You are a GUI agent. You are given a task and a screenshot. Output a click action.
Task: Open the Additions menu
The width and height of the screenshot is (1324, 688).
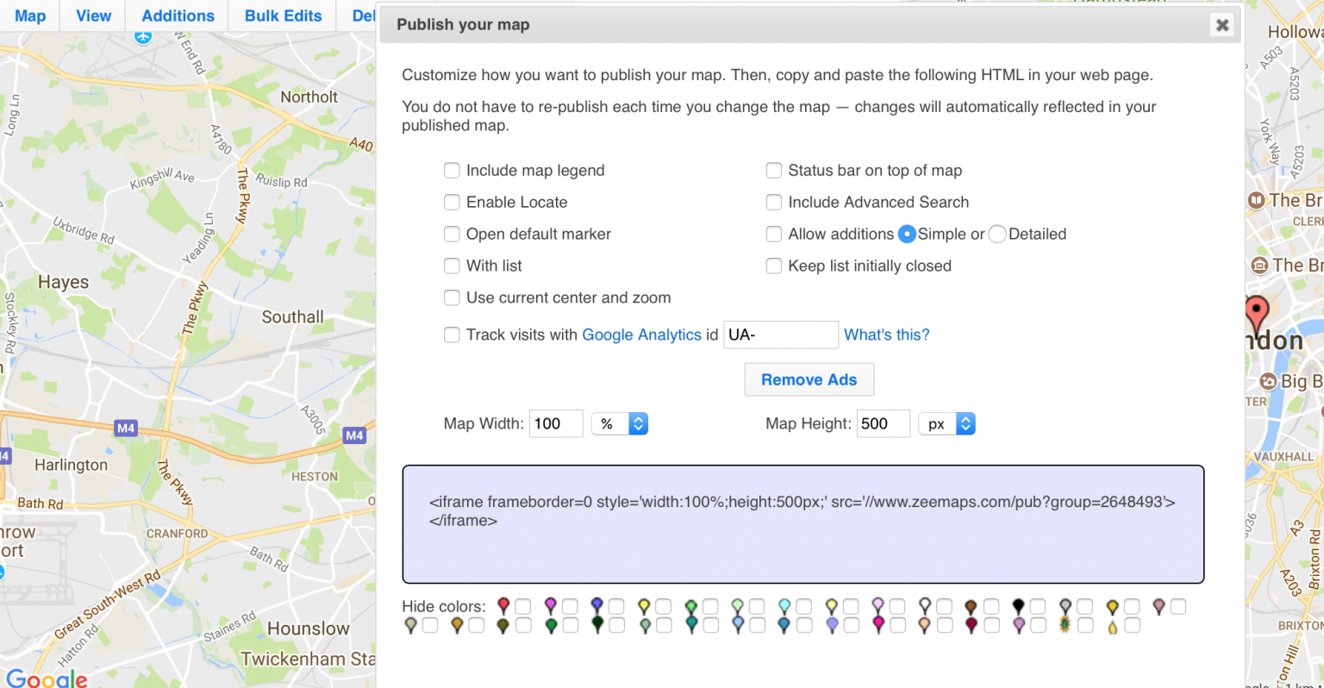point(177,16)
